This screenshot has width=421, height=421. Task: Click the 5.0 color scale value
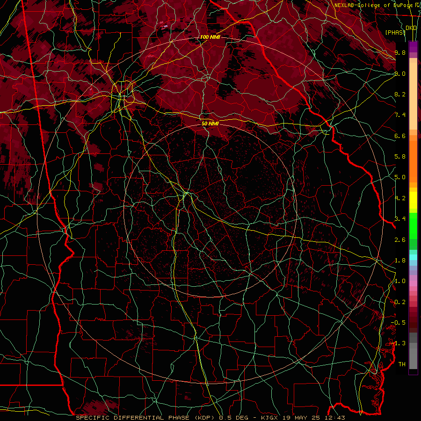pyautogui.click(x=400, y=177)
